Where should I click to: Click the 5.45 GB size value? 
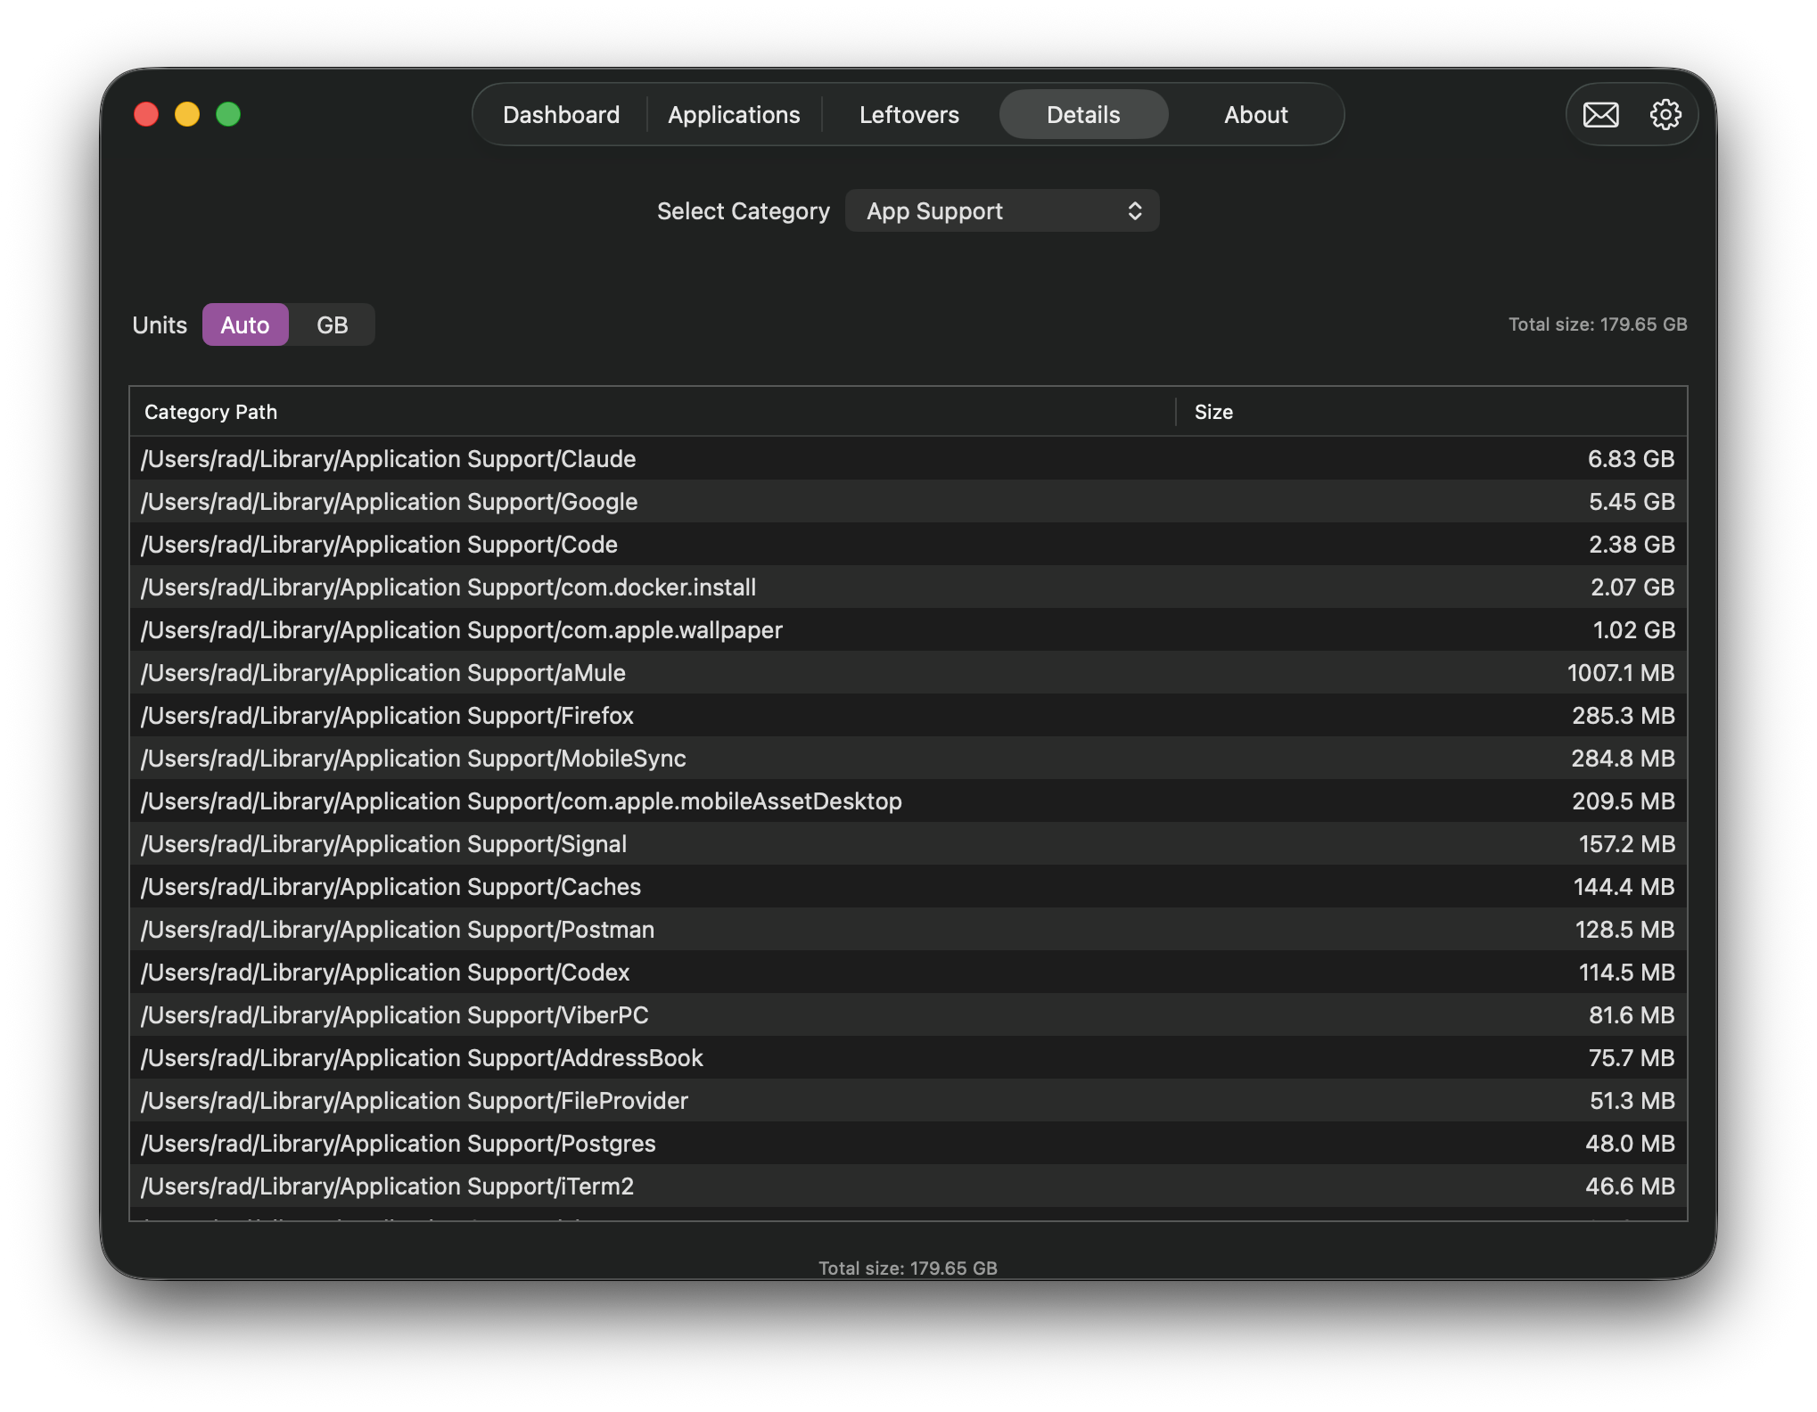coord(1632,502)
